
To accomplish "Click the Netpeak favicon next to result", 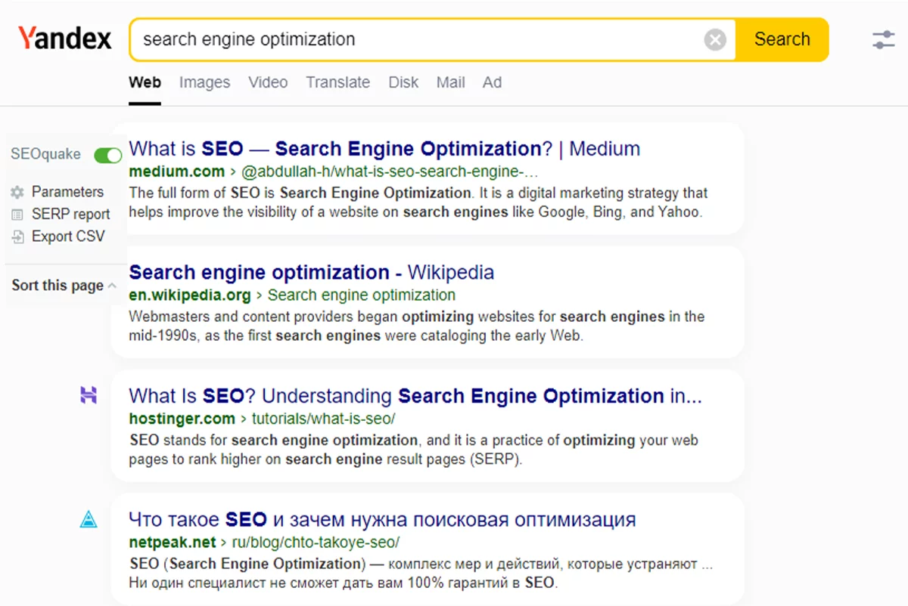I will (89, 519).
